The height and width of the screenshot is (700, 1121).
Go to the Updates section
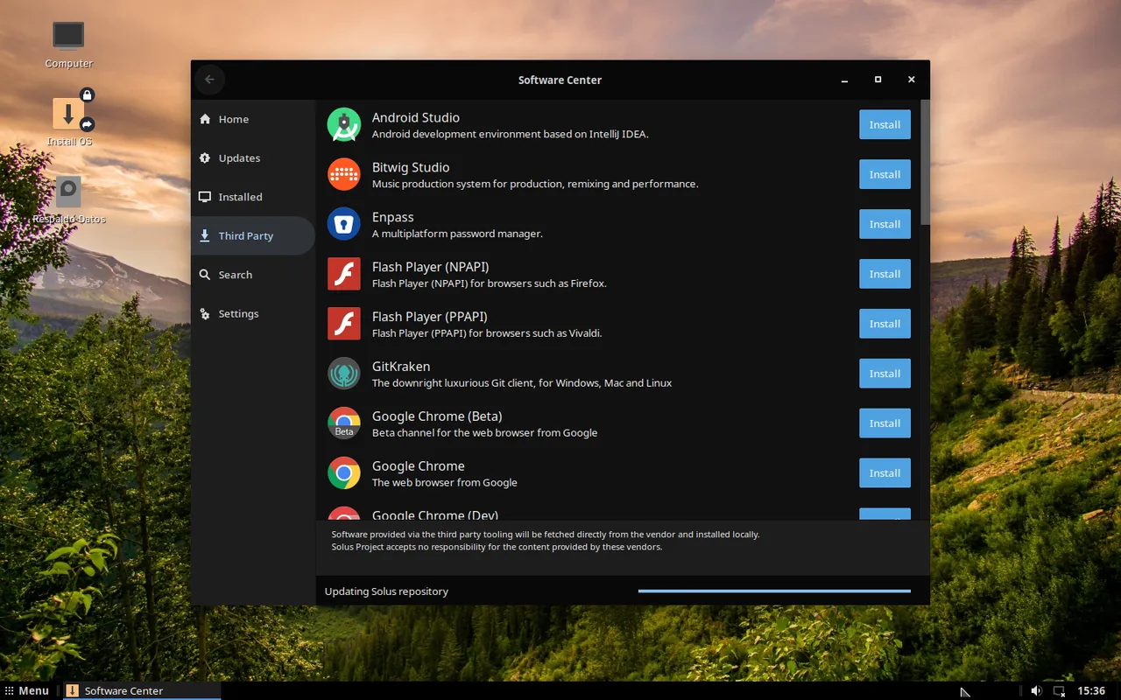[252, 158]
